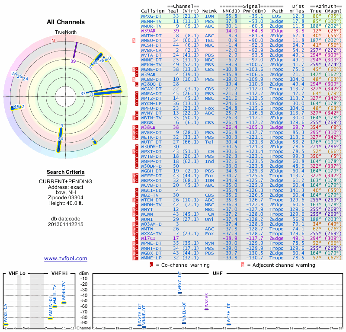The image size is (346, 332).
Task: Click the WPXT-DT callsign
Action: 151,152
